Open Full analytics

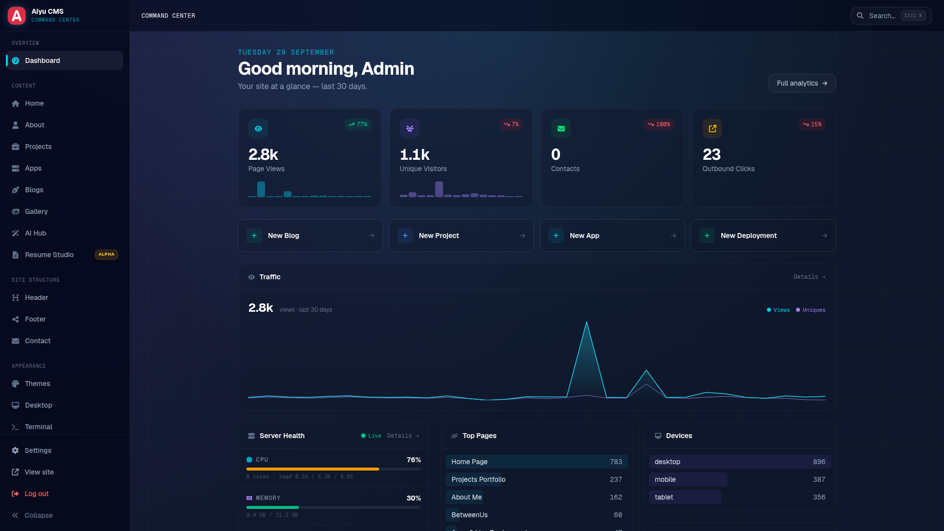coord(802,83)
